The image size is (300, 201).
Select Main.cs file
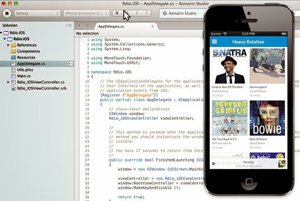[x=24, y=76]
